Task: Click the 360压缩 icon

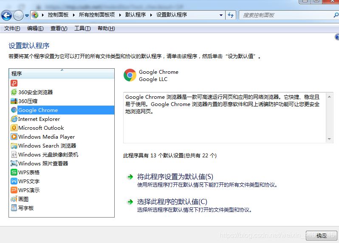Action: point(14,101)
